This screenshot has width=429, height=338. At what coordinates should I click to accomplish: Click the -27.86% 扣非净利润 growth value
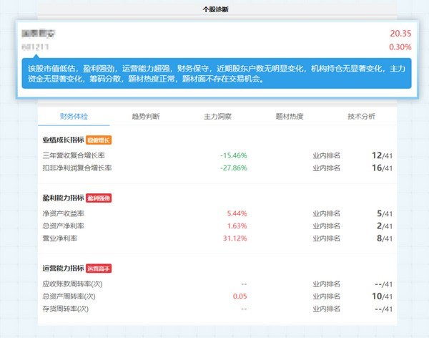(x=234, y=168)
